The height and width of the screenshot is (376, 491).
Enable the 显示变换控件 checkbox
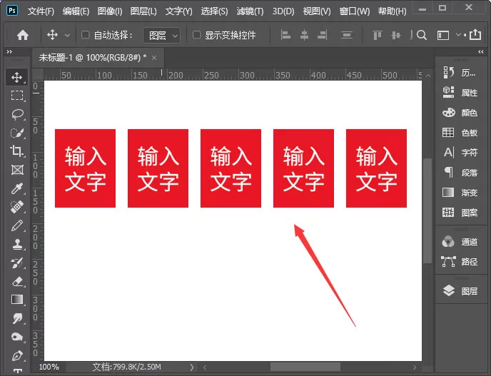196,35
